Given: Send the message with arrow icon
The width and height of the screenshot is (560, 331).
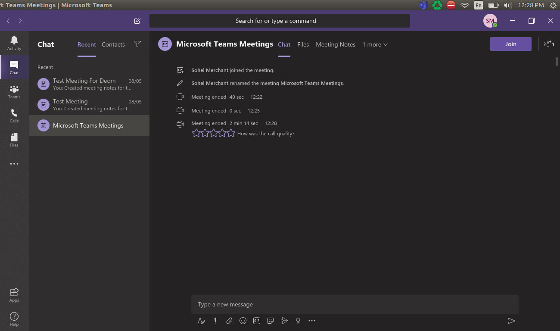Looking at the screenshot, I should (x=511, y=321).
